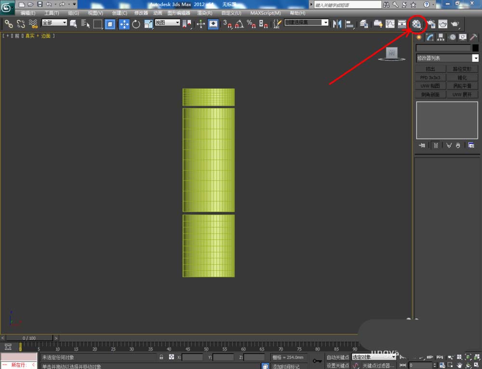The width and height of the screenshot is (482, 369).
Task: Open the reference coordinate 视图 dropdown
Action: pos(167,23)
